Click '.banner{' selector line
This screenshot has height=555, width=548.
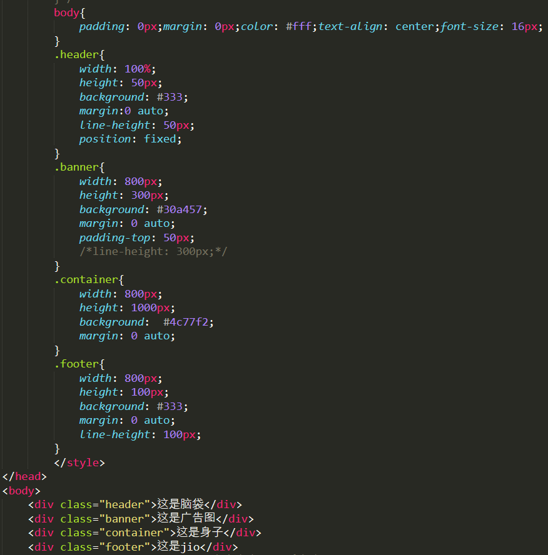coord(79,167)
